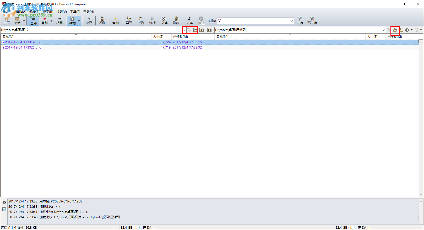
Task: Click the 交换 swap sides icon
Action: pos(189,20)
